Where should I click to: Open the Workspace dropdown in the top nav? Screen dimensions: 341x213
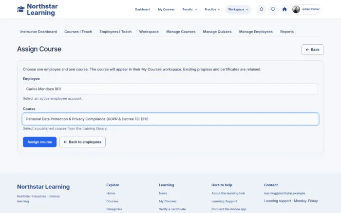(x=238, y=9)
